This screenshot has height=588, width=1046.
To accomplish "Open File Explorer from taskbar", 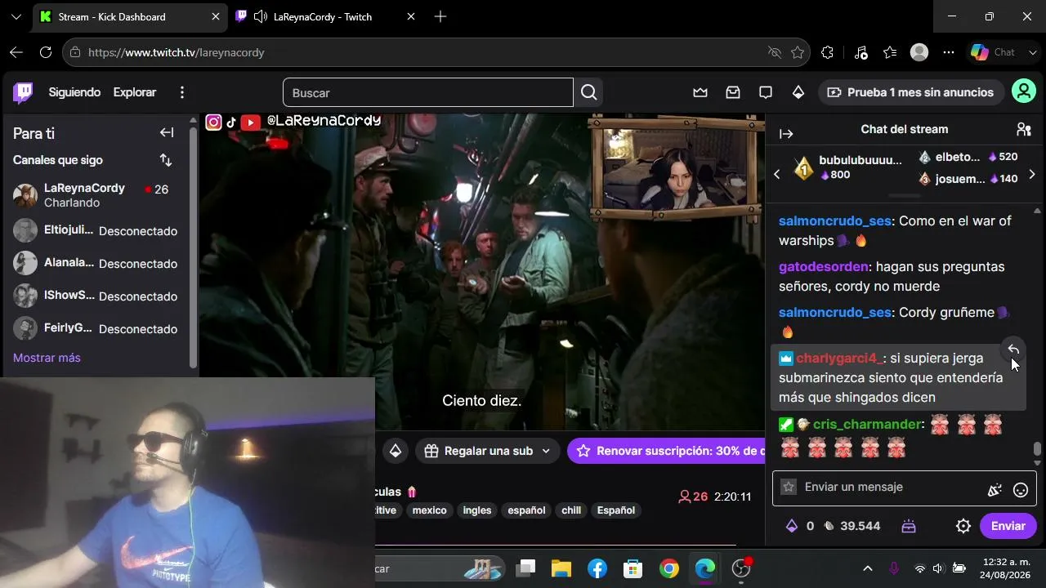I will pyautogui.click(x=561, y=568).
